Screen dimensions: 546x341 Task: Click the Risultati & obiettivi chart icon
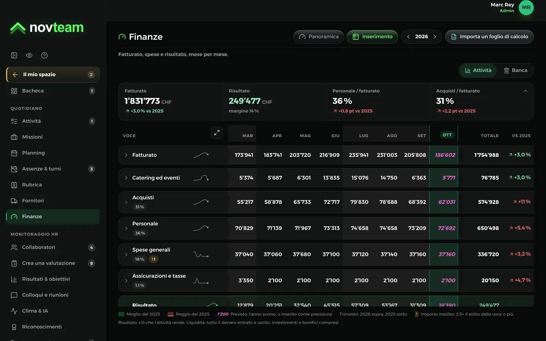(14, 279)
